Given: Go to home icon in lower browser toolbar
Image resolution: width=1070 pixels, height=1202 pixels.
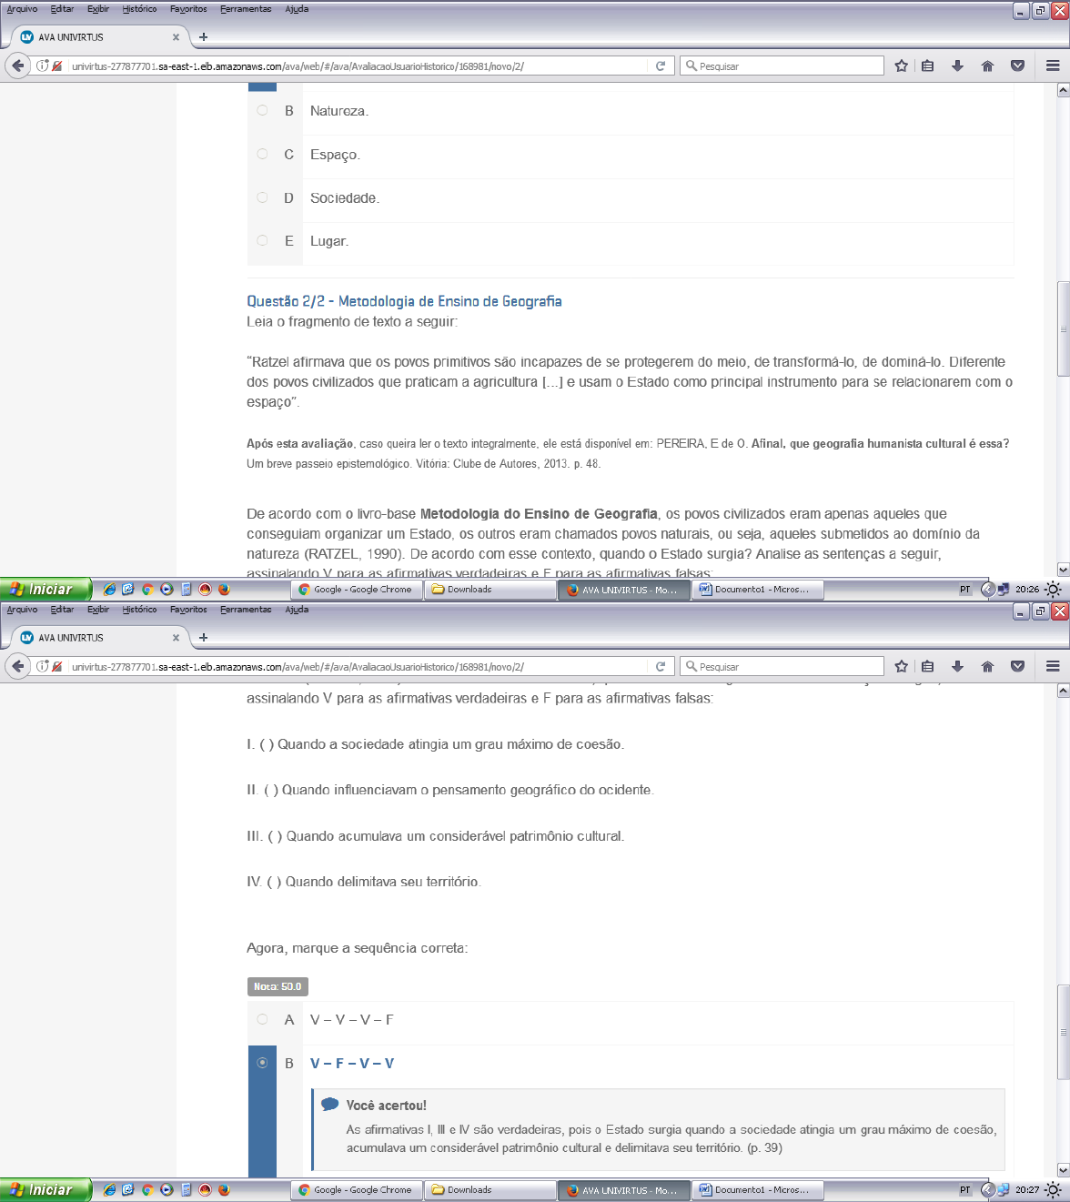Looking at the screenshot, I should 987,666.
